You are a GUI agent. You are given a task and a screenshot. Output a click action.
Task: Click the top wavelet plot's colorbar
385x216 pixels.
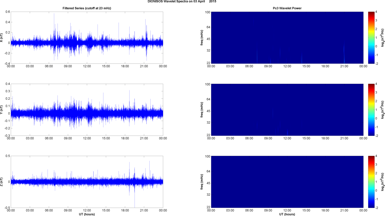(x=371, y=38)
